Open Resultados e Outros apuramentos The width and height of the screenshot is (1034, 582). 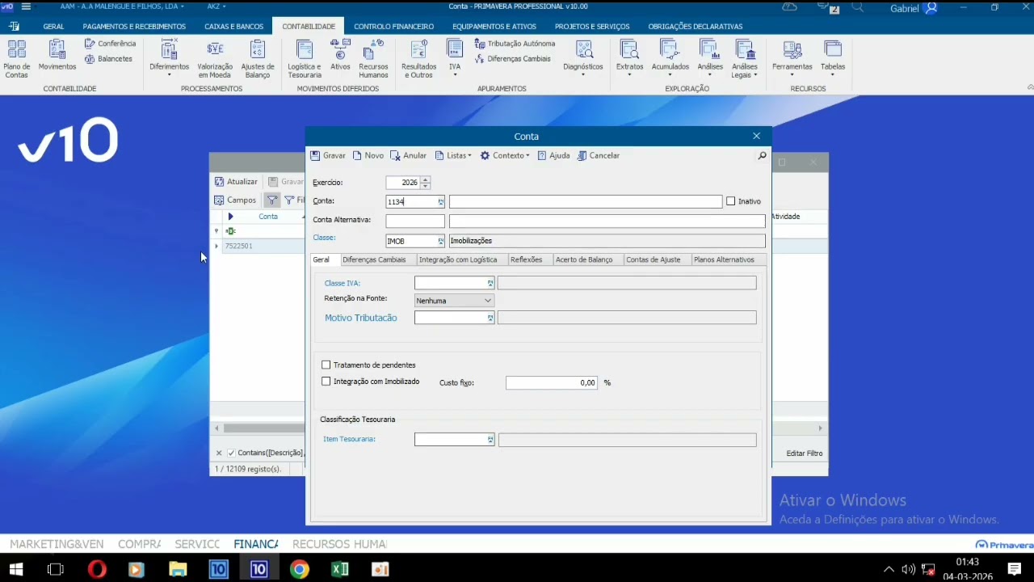(x=418, y=58)
